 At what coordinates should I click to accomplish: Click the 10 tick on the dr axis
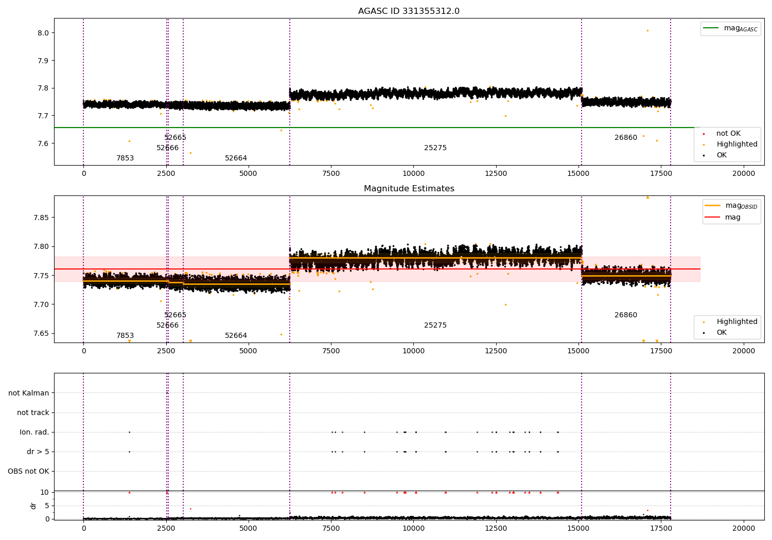tap(45, 493)
